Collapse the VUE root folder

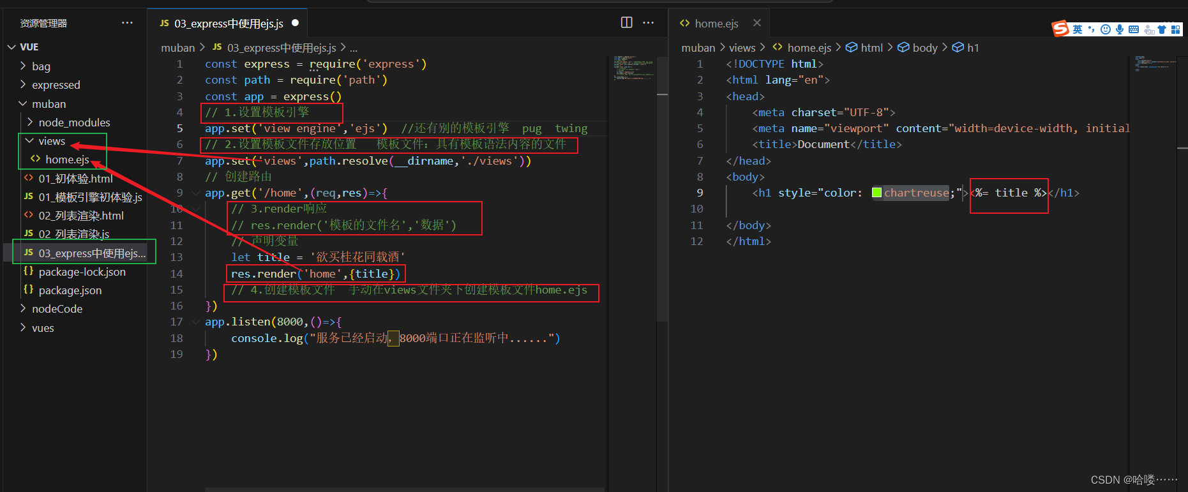point(12,47)
